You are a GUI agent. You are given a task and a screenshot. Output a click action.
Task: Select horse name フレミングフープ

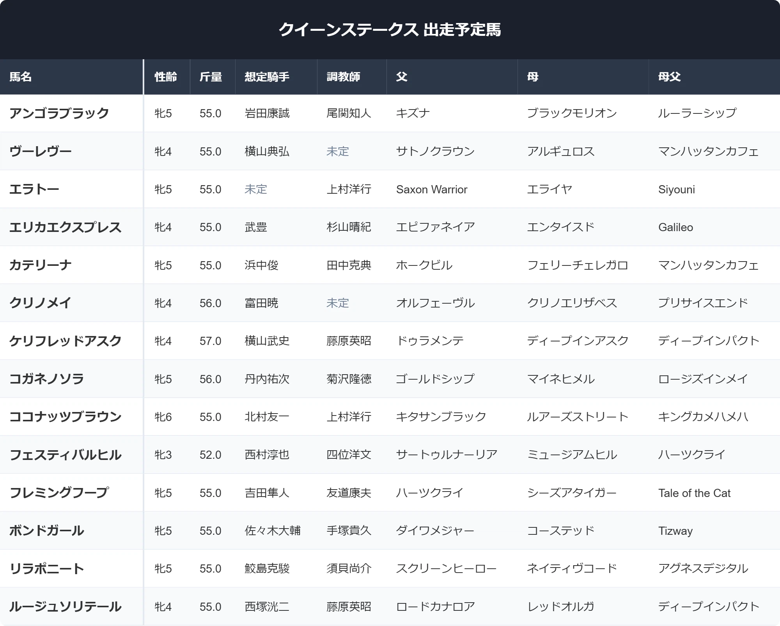pyautogui.click(x=59, y=493)
